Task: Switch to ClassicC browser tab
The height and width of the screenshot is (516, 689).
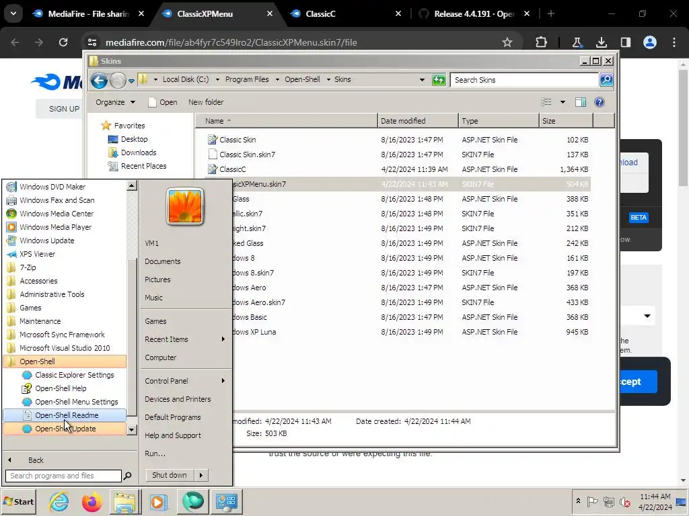Action: tap(345, 13)
